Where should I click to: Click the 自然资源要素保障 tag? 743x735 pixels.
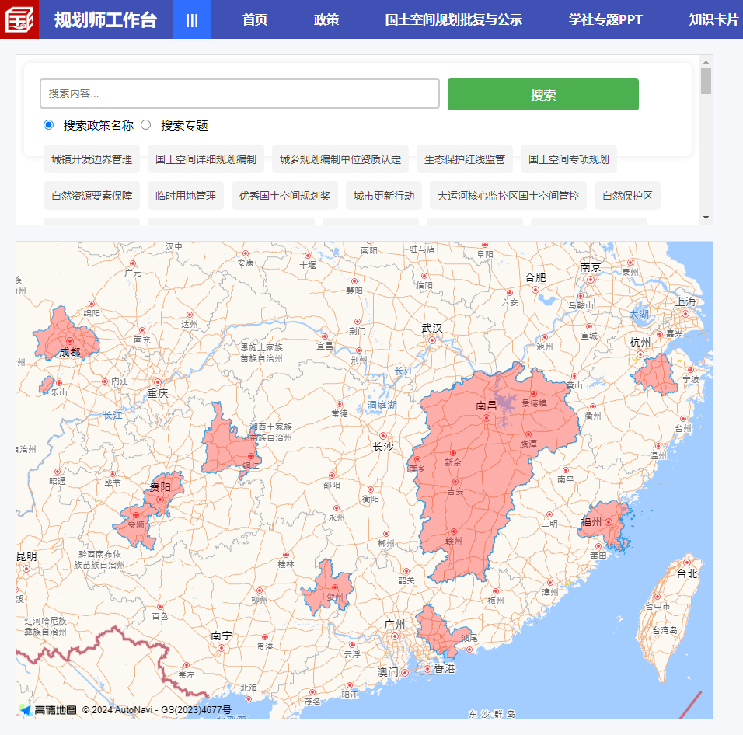tap(92, 196)
